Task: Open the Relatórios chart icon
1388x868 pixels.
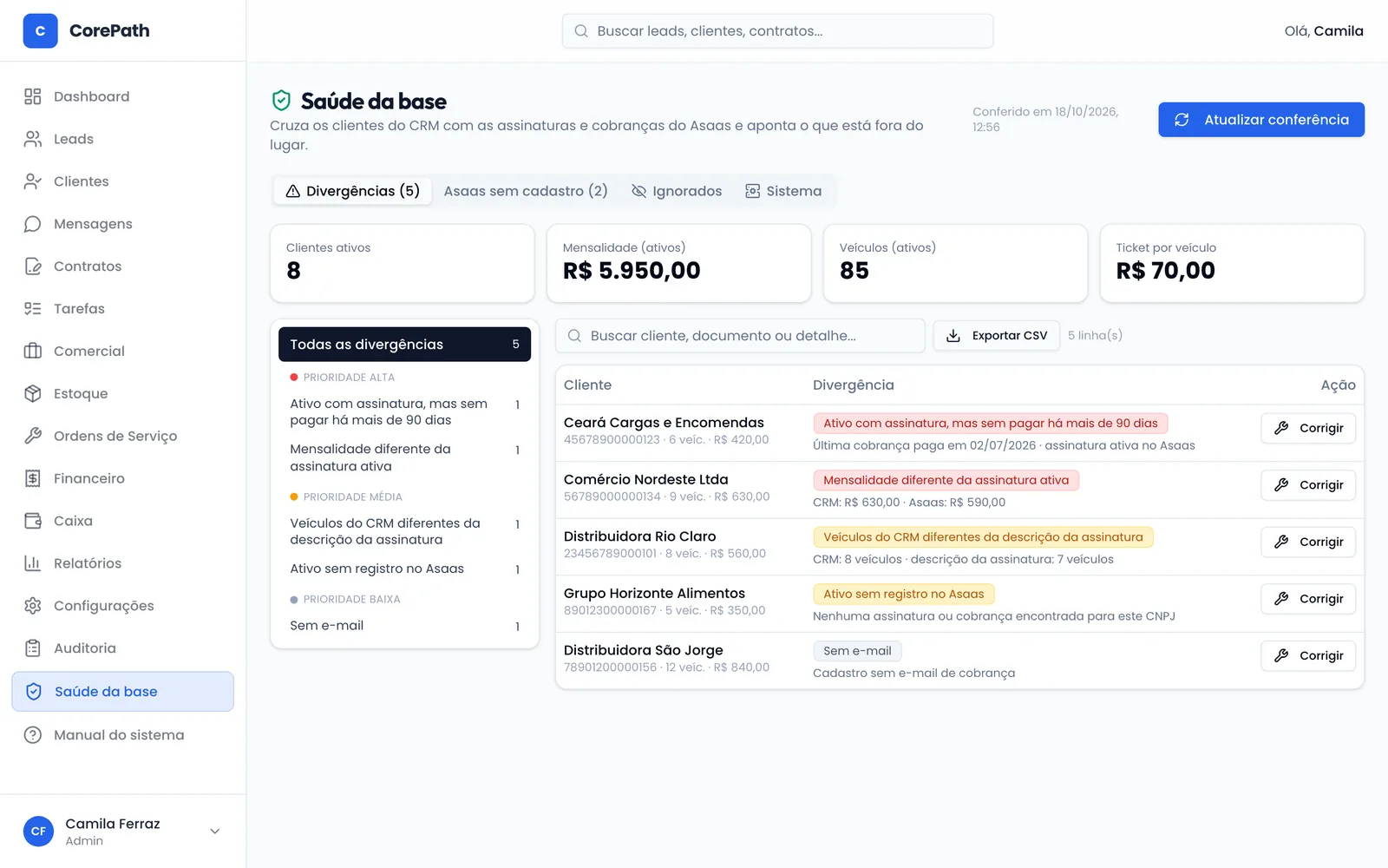Action: 33,563
